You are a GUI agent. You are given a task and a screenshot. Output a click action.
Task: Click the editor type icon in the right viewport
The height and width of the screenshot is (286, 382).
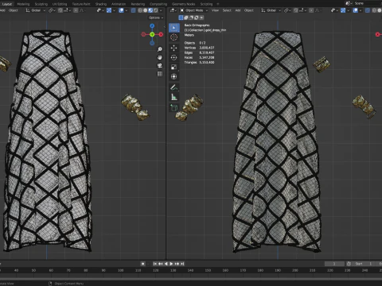point(173,10)
